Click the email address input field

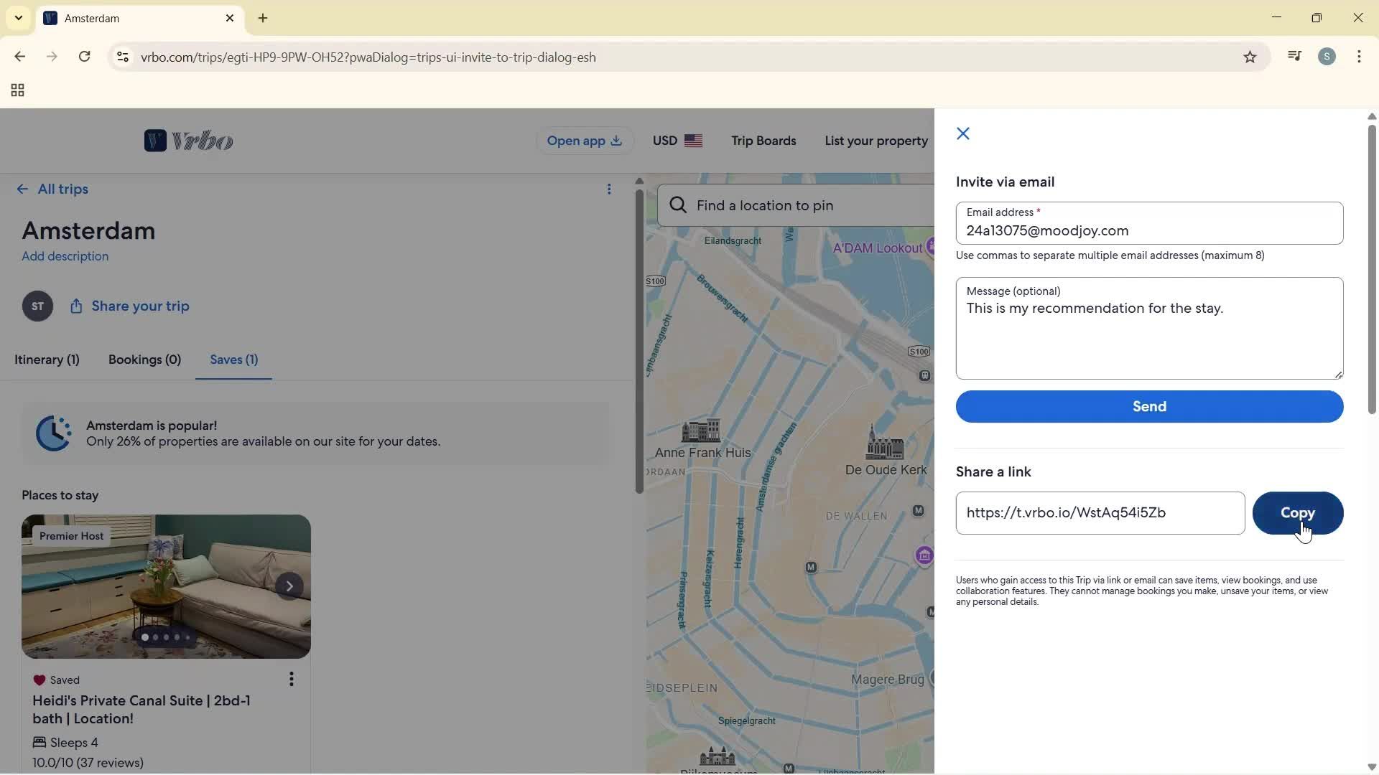(1148, 230)
